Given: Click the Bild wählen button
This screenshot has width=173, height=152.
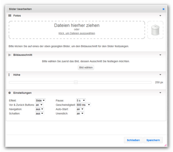Looking at the screenshot, I should 86,67.
